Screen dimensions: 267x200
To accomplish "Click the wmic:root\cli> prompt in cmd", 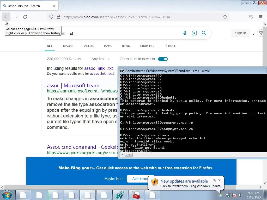I will coord(135,151).
